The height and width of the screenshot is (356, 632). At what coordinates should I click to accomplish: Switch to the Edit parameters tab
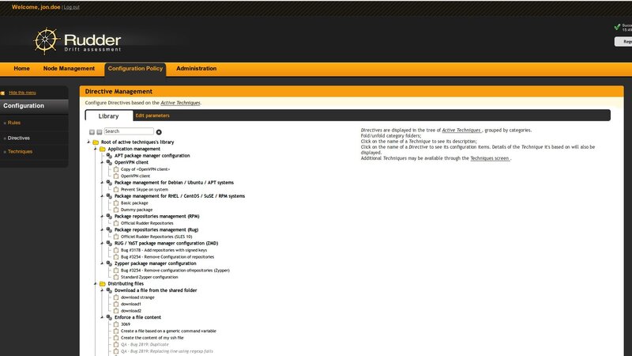tap(152, 116)
